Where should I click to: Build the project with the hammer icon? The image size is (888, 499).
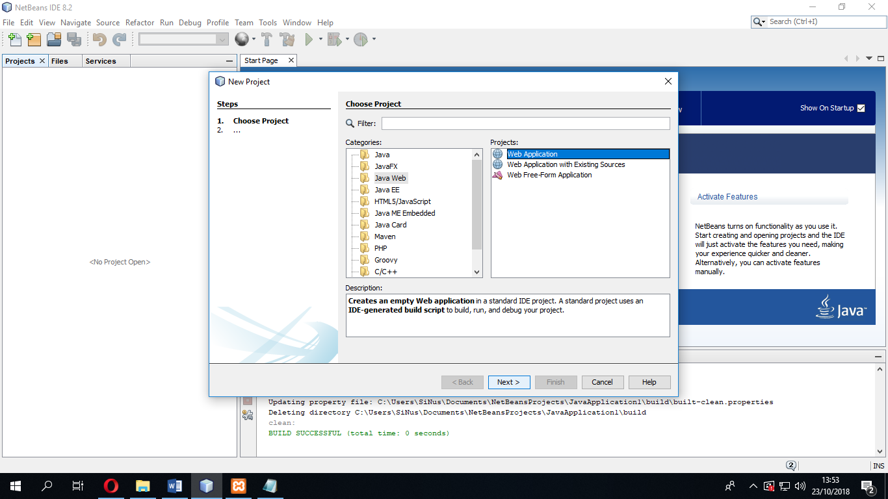[267, 40]
